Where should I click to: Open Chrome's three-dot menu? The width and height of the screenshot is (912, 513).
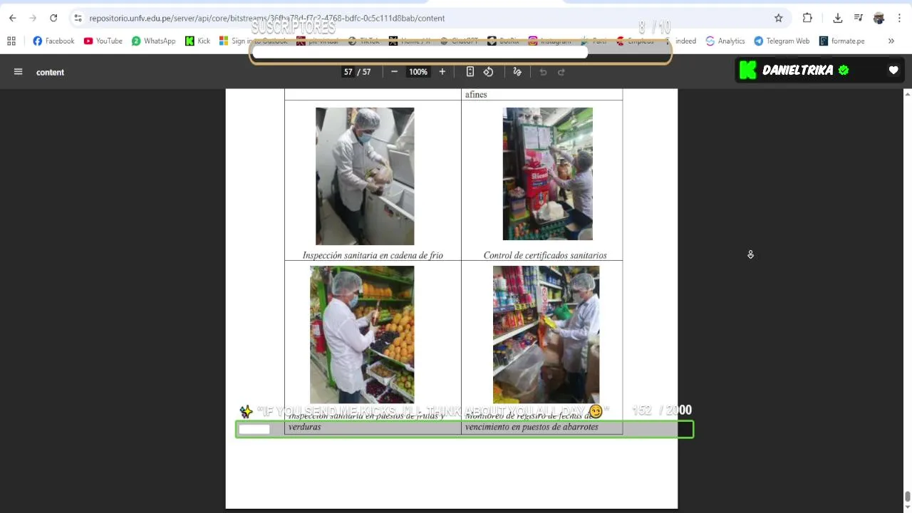(x=899, y=18)
